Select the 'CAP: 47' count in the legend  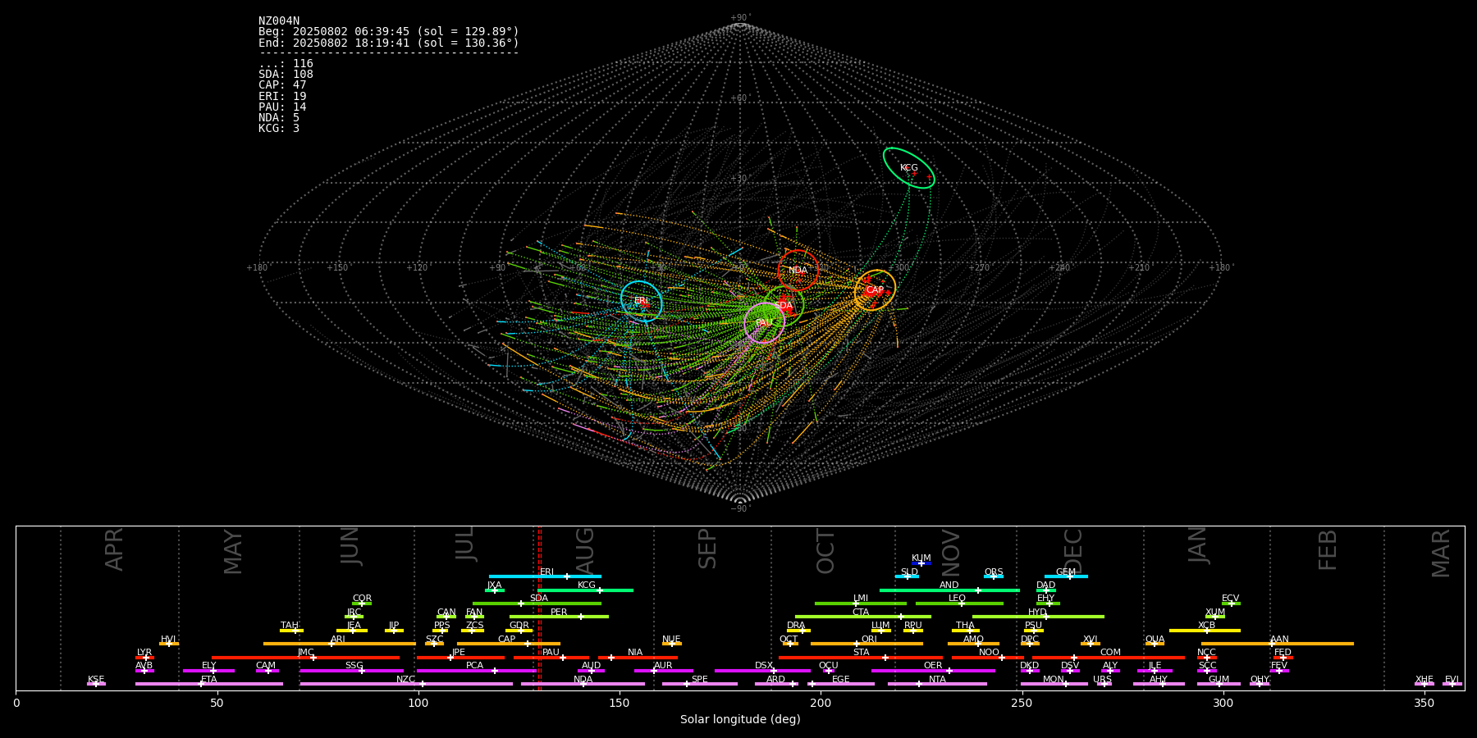click(x=282, y=85)
